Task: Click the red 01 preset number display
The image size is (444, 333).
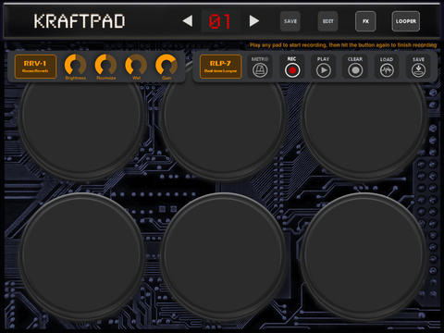Action: tap(219, 21)
